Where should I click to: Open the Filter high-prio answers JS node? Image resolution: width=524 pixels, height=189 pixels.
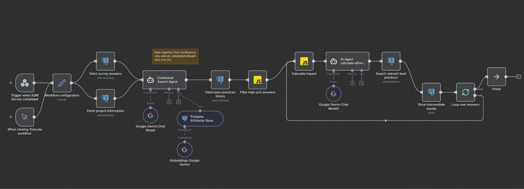[x=258, y=80]
